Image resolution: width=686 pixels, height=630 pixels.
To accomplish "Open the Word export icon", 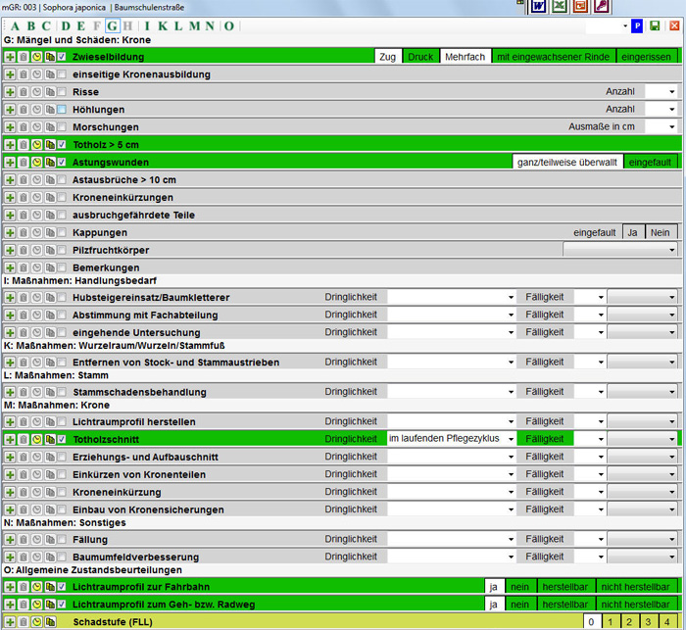I will (538, 7).
